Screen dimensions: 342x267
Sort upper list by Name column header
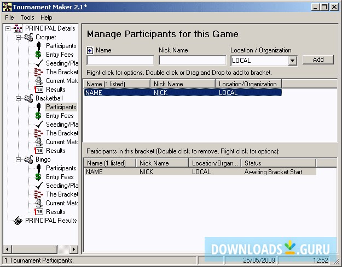coord(117,84)
